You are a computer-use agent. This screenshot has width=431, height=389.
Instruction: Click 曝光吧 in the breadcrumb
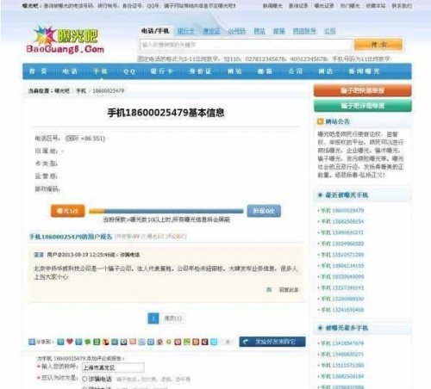(x=62, y=91)
